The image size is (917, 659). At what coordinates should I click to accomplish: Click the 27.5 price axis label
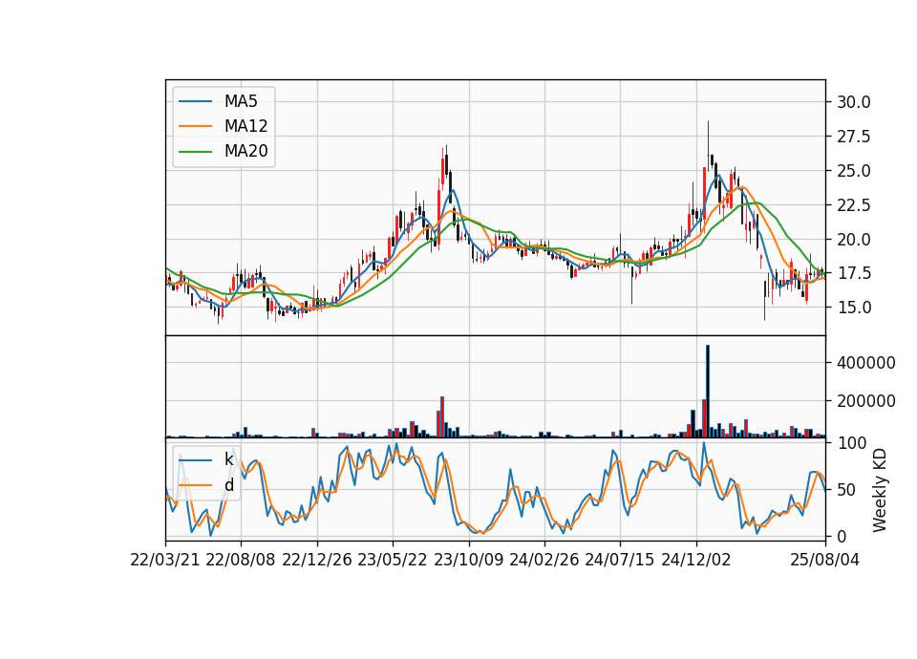(853, 137)
